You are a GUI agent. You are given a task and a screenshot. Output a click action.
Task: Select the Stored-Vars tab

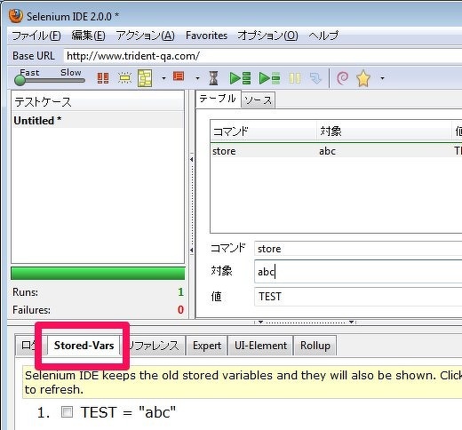point(84,346)
